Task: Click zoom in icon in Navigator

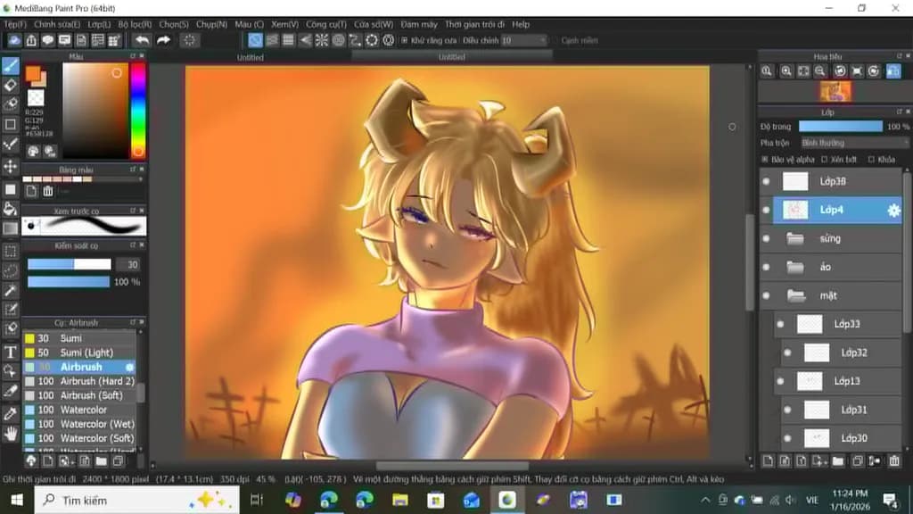Action: click(x=786, y=71)
